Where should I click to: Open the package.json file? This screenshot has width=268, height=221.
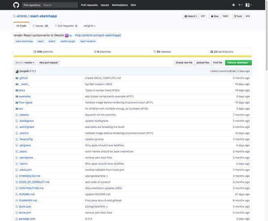click(27, 219)
